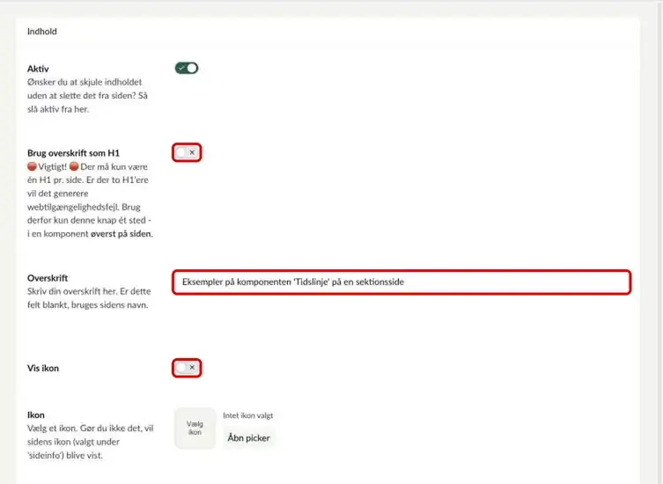Enable the 'Brug overskrift som H1' toggle
The width and height of the screenshot is (663, 484).
click(187, 152)
